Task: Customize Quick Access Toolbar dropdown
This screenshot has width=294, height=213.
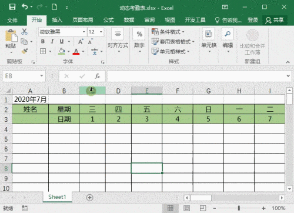Action: pyautogui.click(x=67, y=8)
